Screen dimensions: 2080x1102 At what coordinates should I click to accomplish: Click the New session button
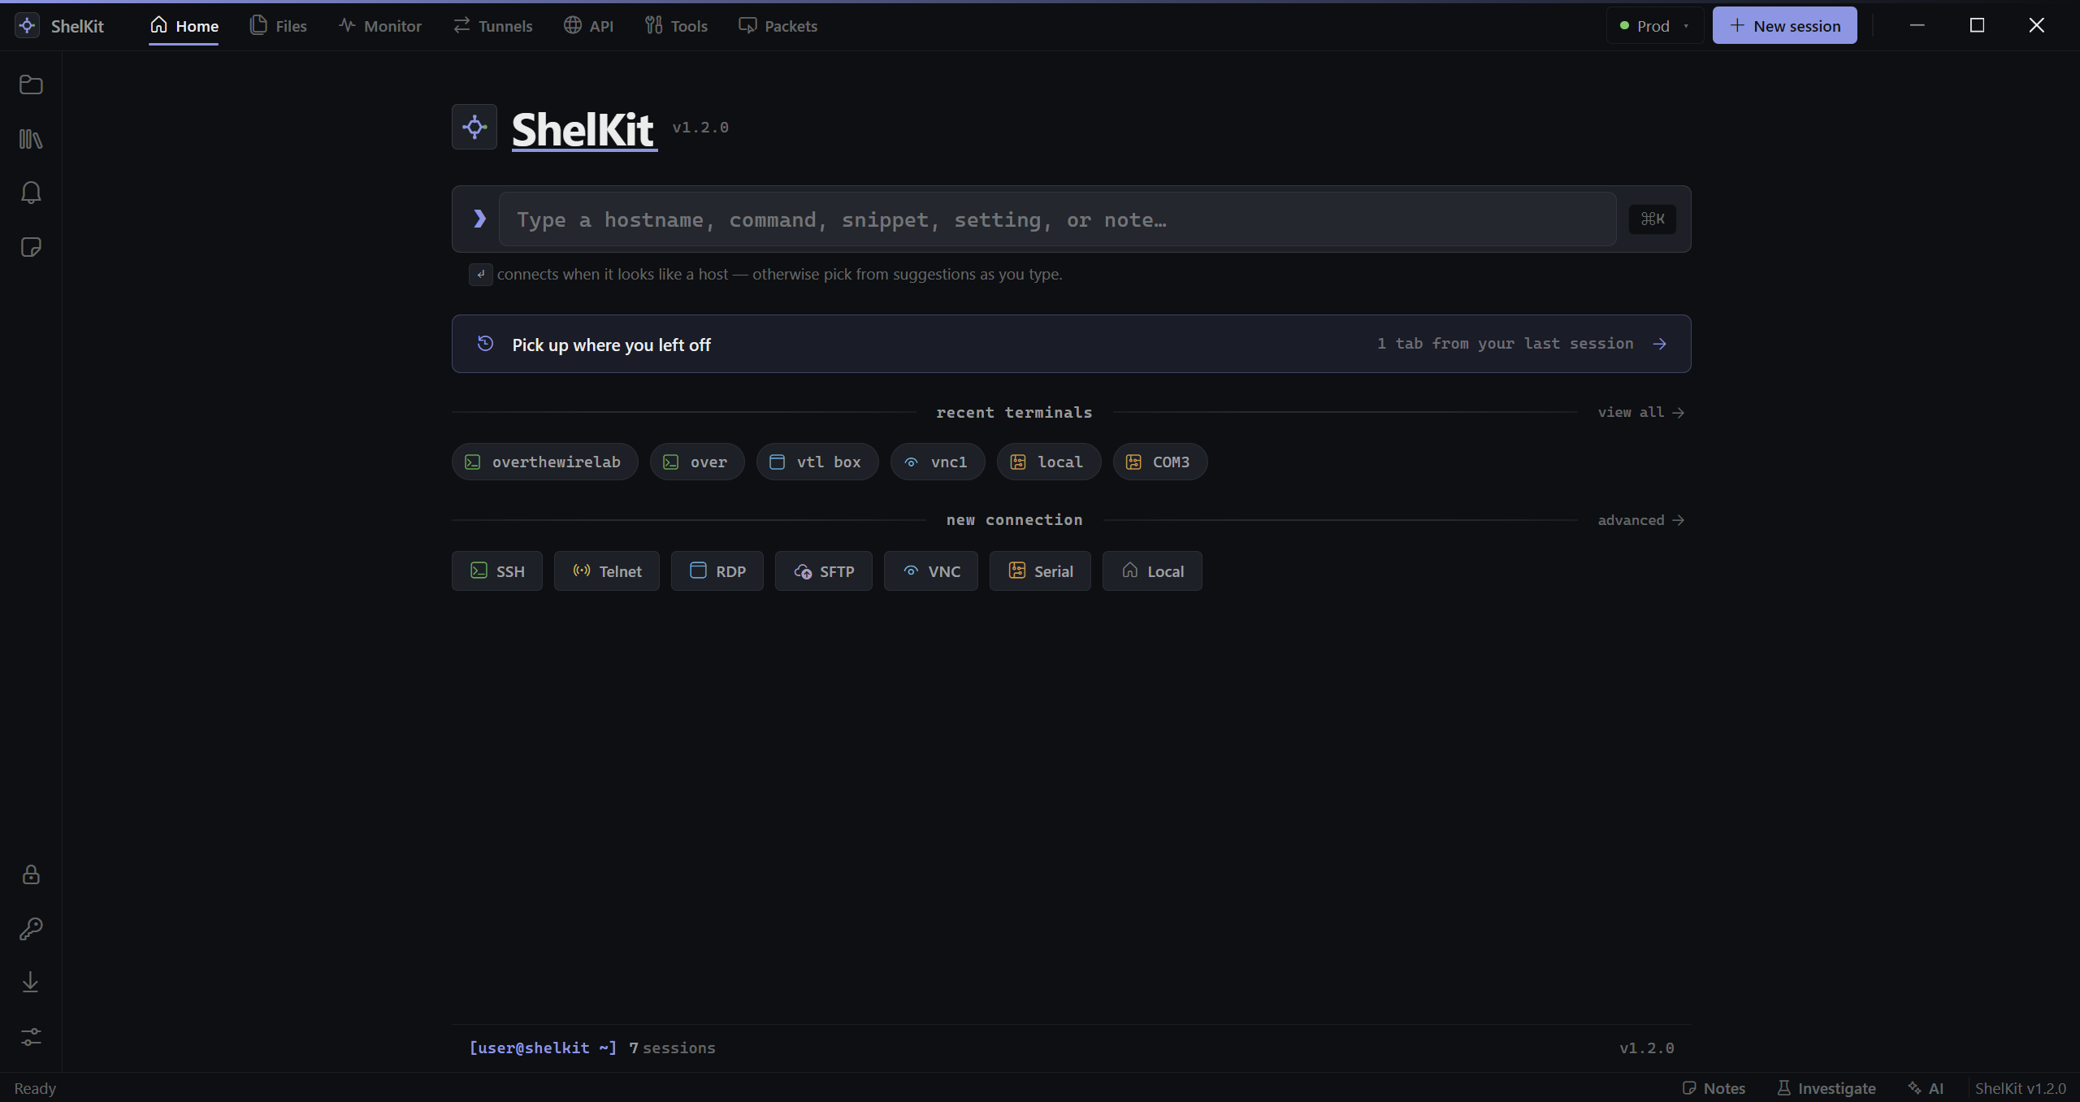click(x=1784, y=25)
